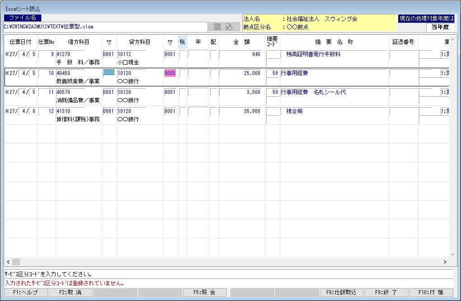Click the 金額 column header

[241, 42]
